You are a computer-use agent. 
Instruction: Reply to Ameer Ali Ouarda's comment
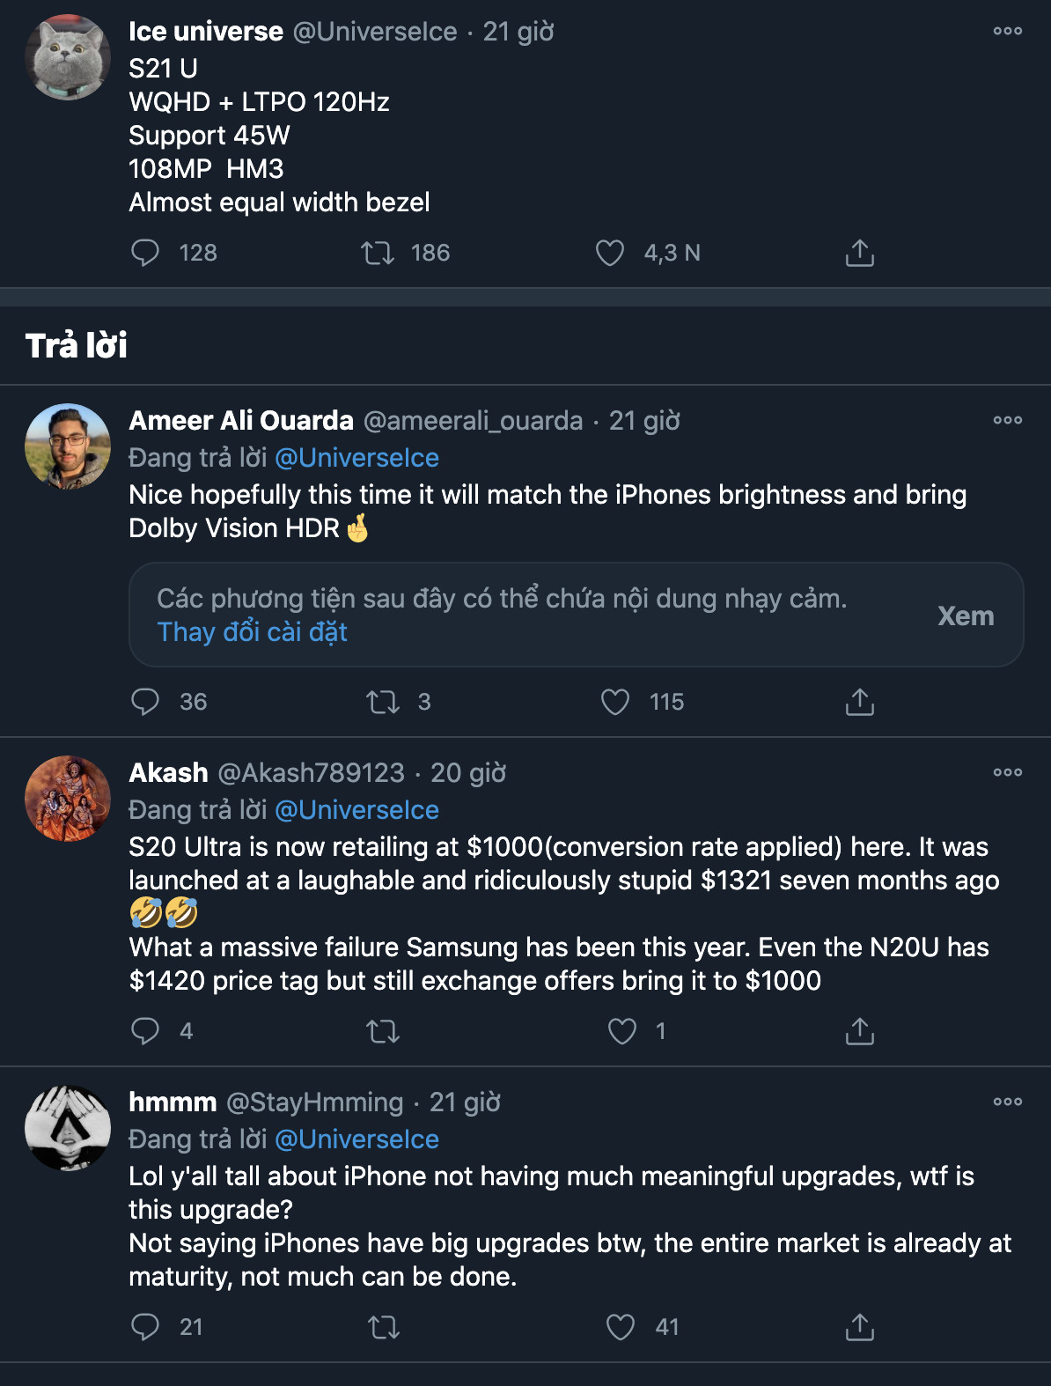[145, 702]
